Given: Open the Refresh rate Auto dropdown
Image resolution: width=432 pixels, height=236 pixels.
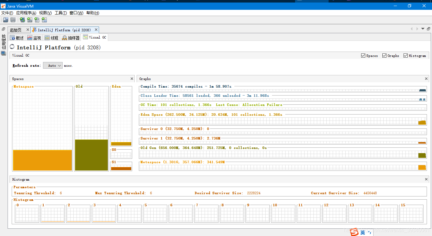Looking at the screenshot, I should [53, 65].
